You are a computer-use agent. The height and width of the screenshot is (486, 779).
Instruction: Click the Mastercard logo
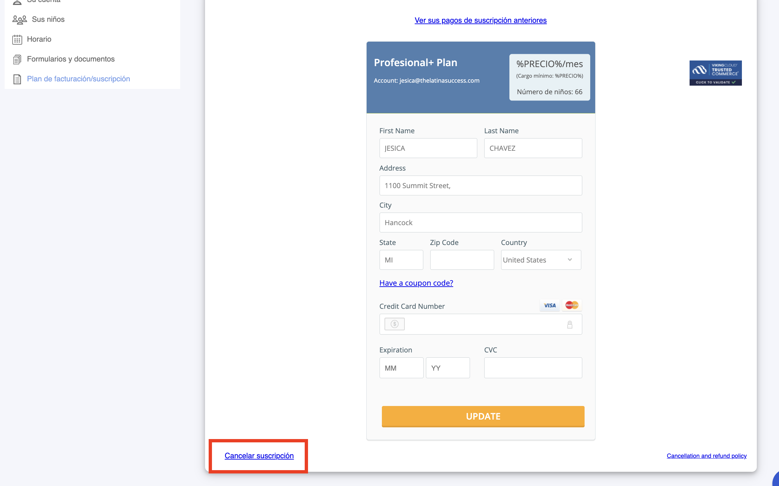tap(572, 305)
